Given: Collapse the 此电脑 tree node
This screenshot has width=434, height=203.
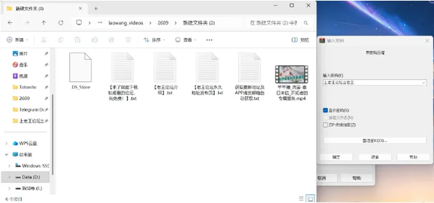Looking at the screenshot, I should pyautogui.click(x=7, y=155).
